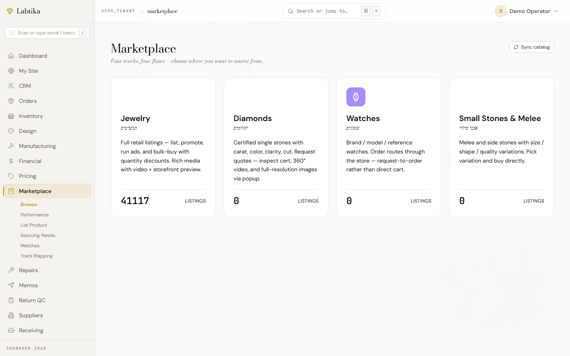
Task: Click the magnifier icon in top search
Action: tap(291, 11)
